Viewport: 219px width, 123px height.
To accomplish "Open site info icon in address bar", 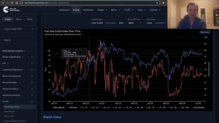I will click(22, 3).
